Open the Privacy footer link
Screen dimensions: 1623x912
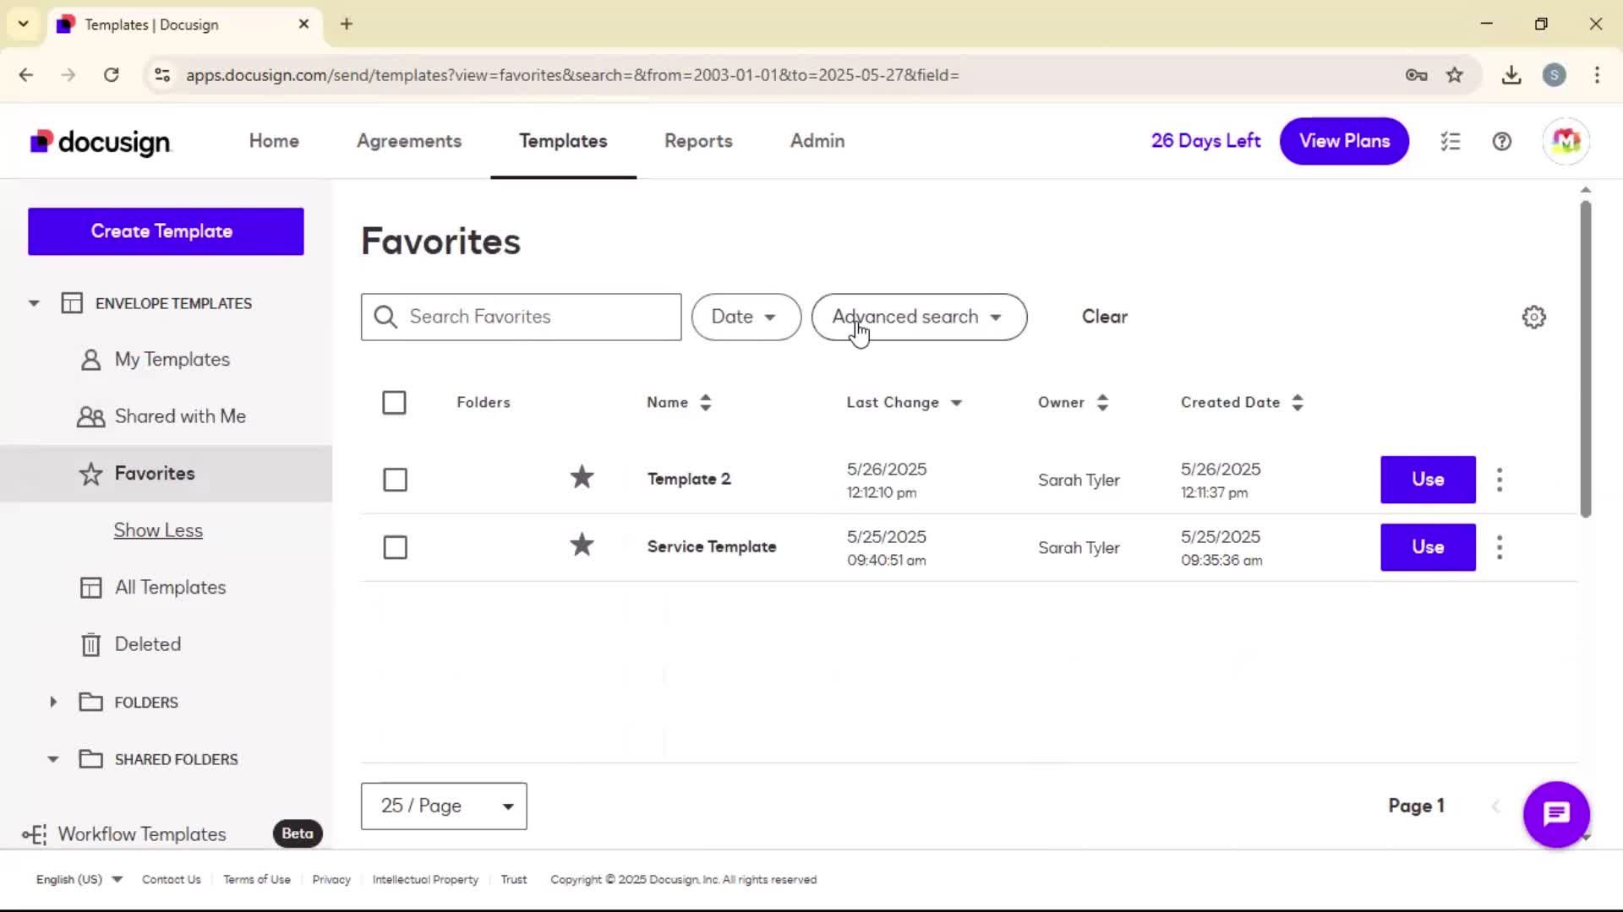331,879
